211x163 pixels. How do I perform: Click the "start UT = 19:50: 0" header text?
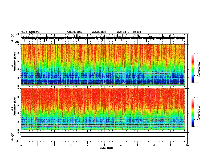[x=129, y=32]
